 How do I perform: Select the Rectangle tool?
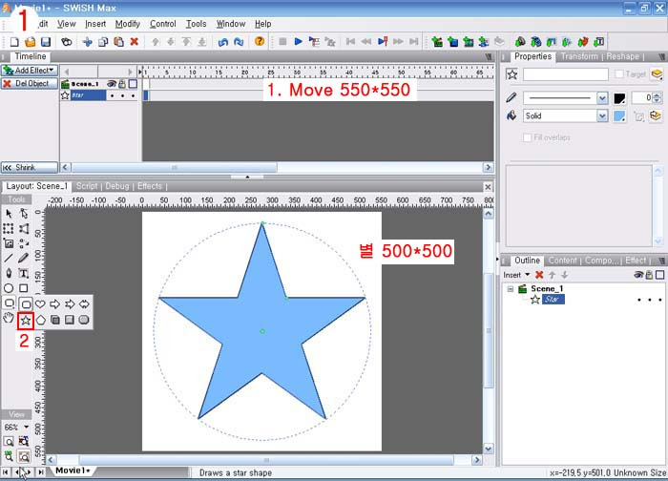(x=24, y=288)
